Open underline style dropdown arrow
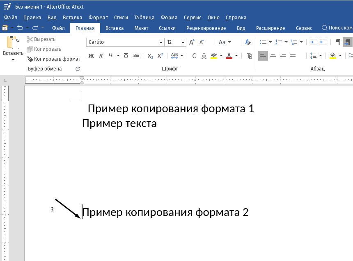This screenshot has height=261, width=353. [x=118, y=56]
